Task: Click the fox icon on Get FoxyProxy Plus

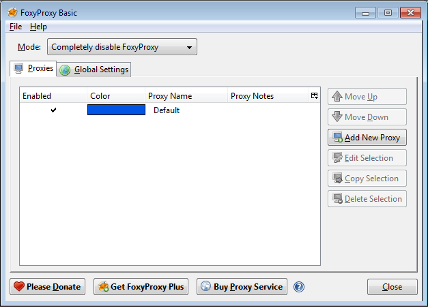Action: coord(102,287)
